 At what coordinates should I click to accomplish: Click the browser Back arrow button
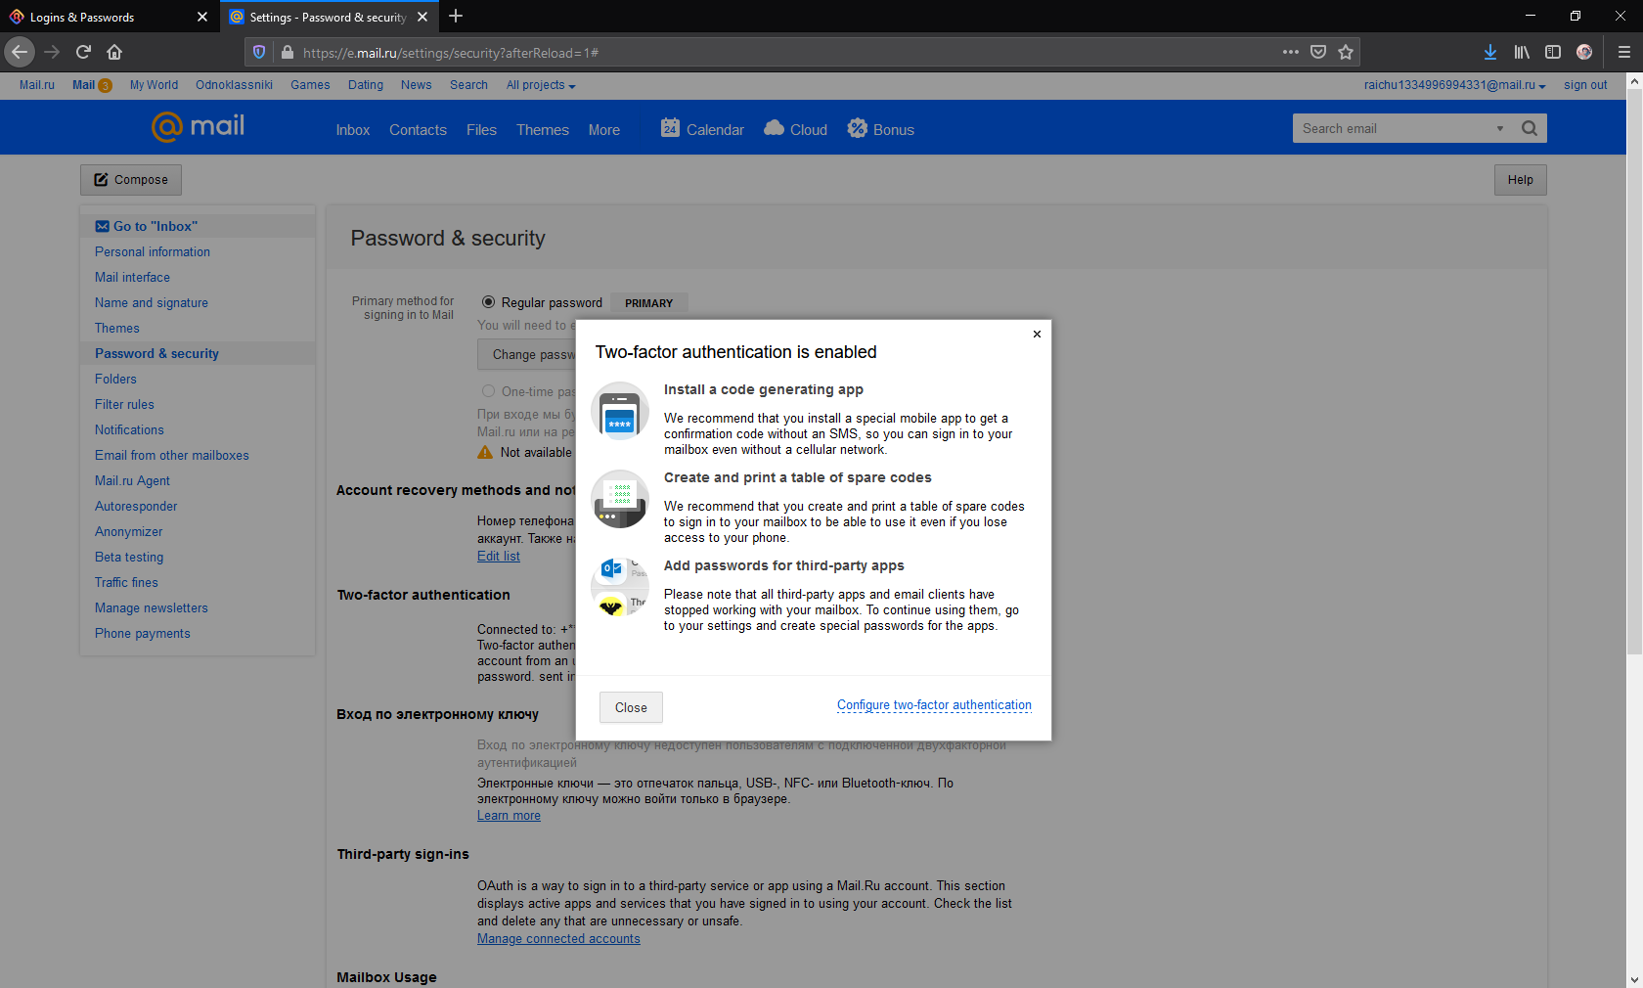(x=20, y=52)
